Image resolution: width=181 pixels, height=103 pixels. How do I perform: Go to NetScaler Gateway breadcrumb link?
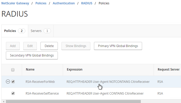[15, 3]
